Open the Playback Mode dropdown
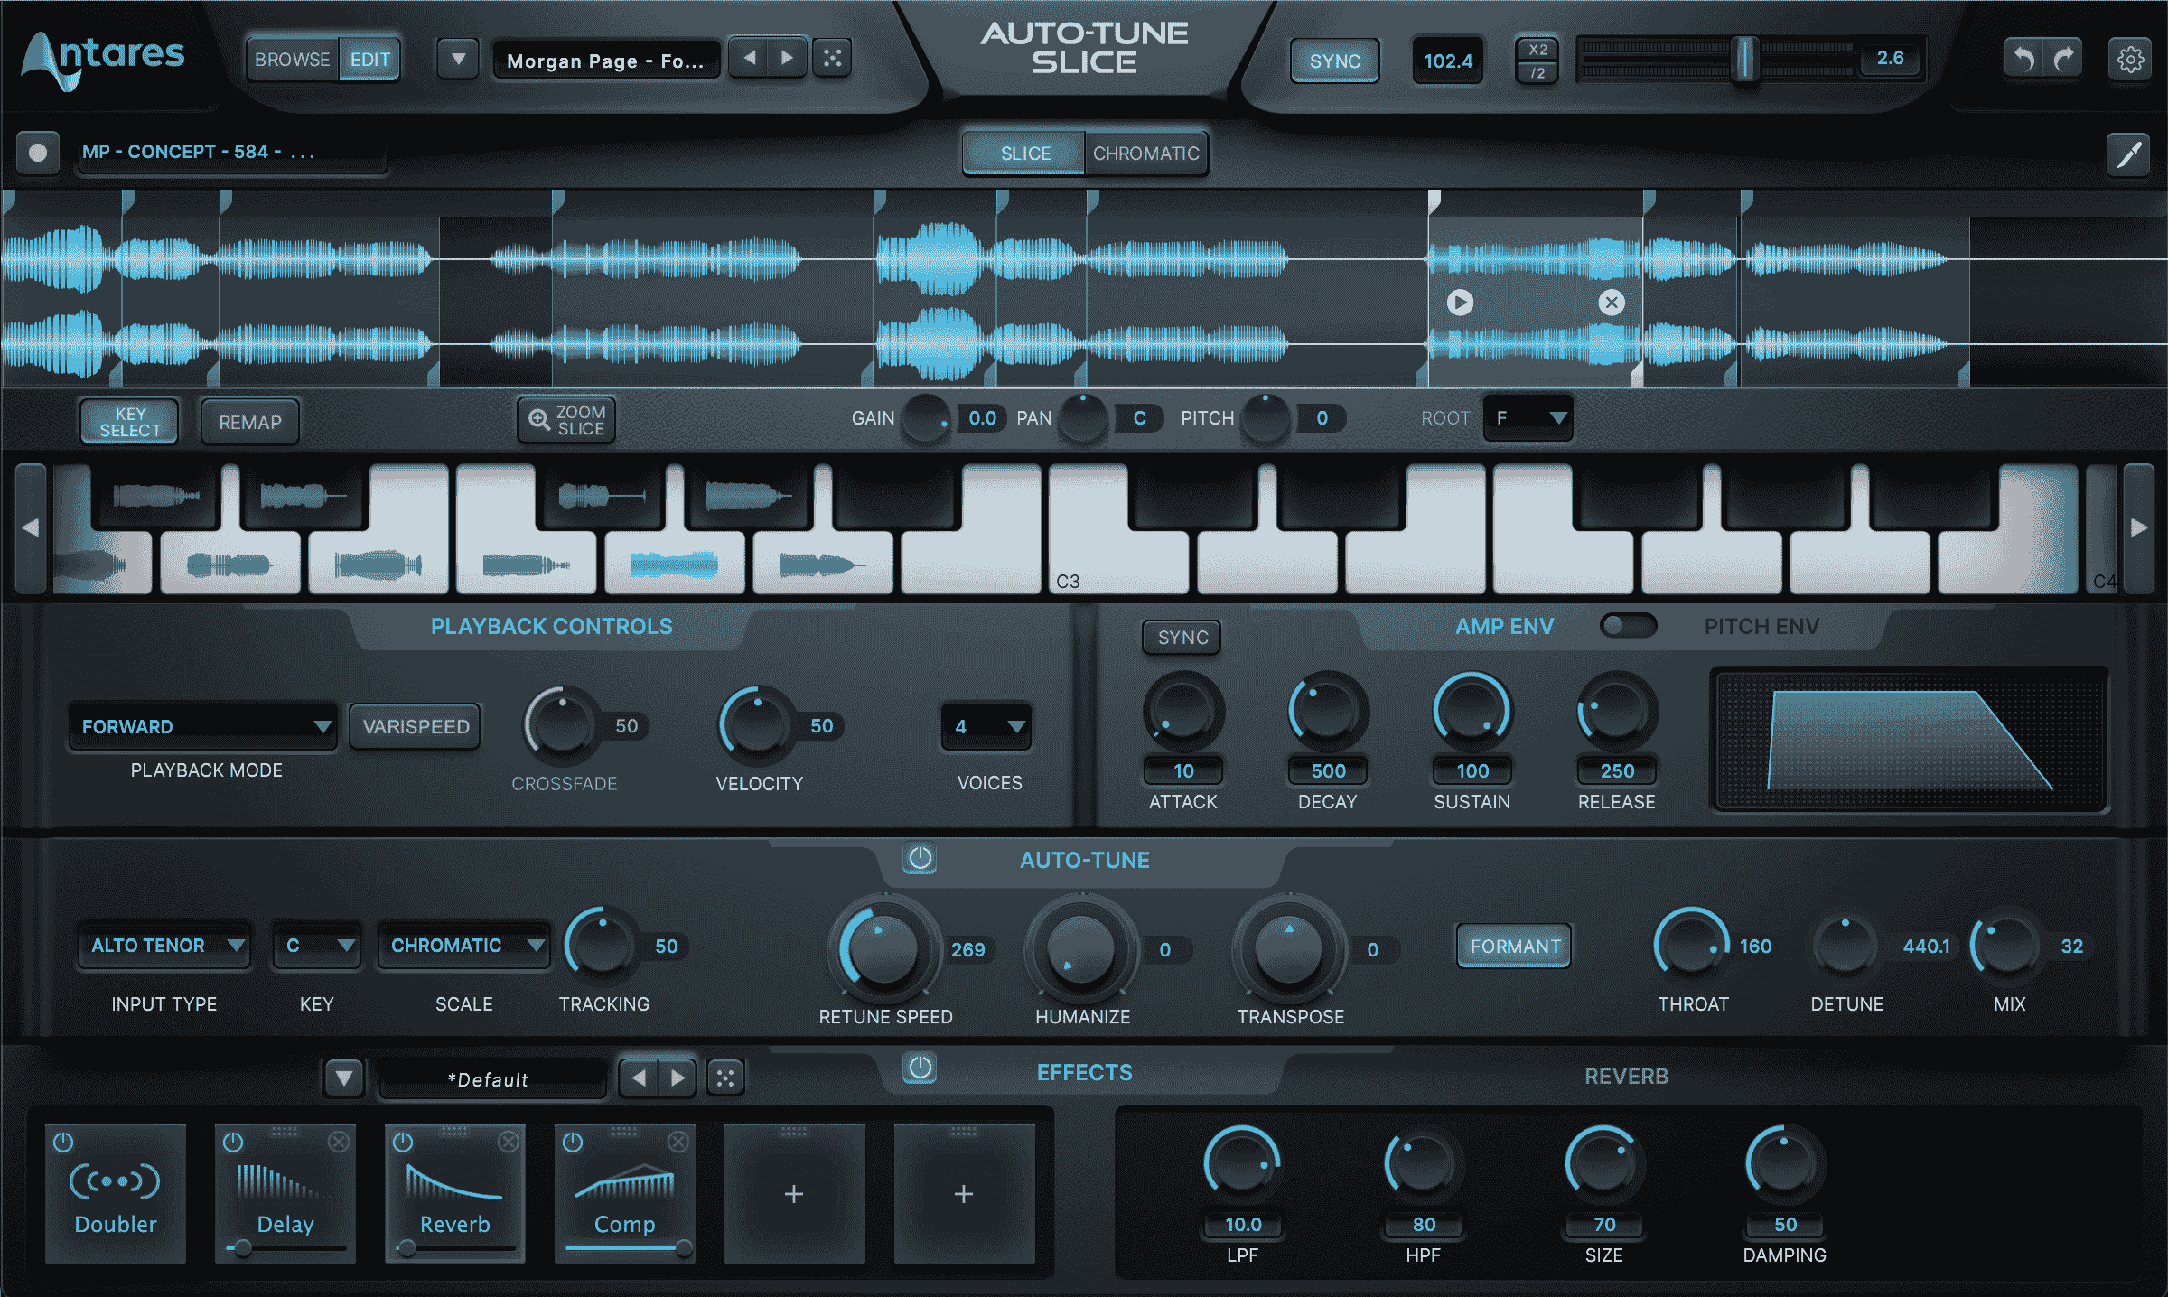Image resolution: width=2168 pixels, height=1297 pixels. 202,725
